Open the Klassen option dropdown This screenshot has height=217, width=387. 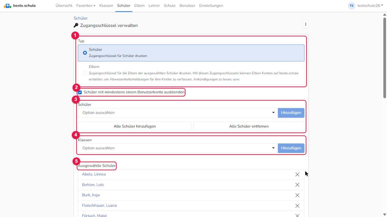click(178, 148)
